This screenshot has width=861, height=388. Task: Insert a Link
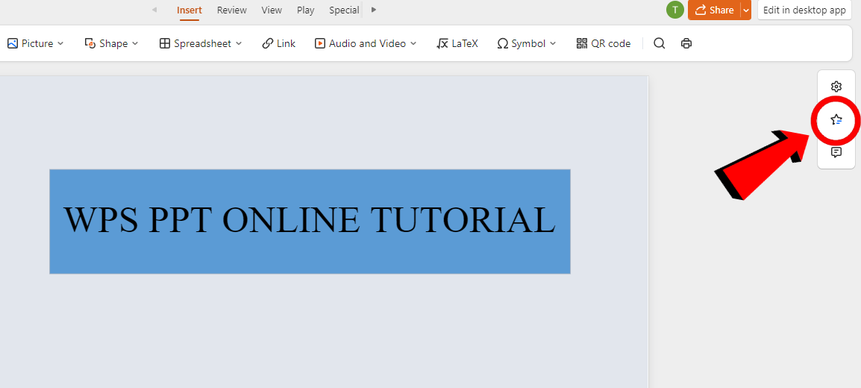pyautogui.click(x=279, y=43)
